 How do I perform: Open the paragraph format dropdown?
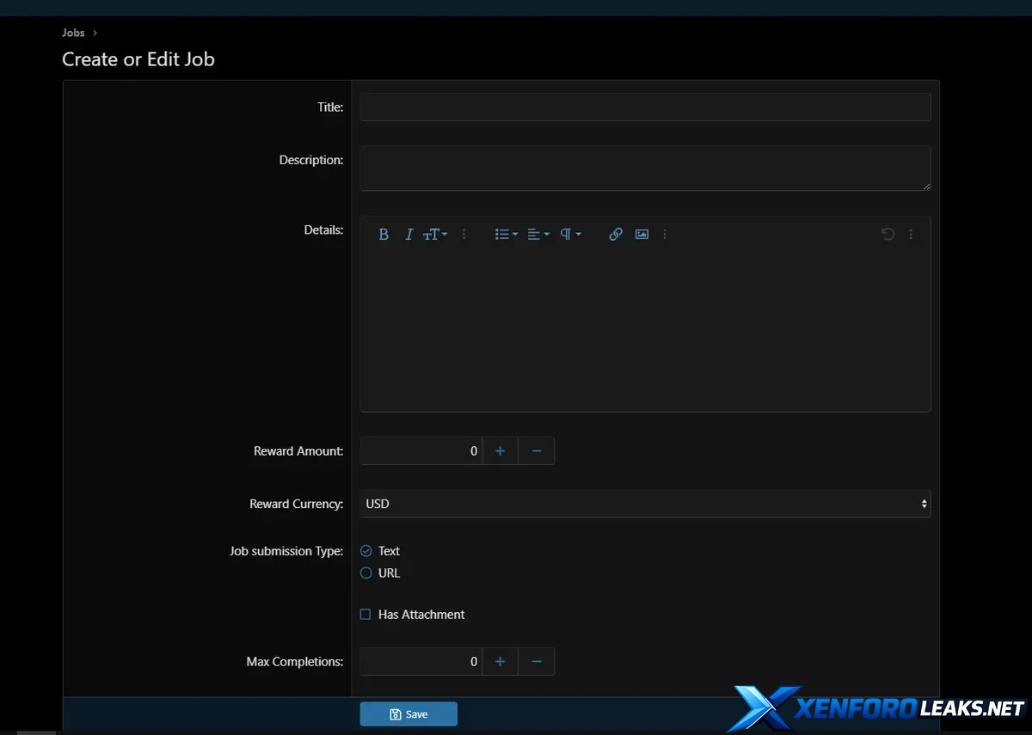[x=570, y=235]
